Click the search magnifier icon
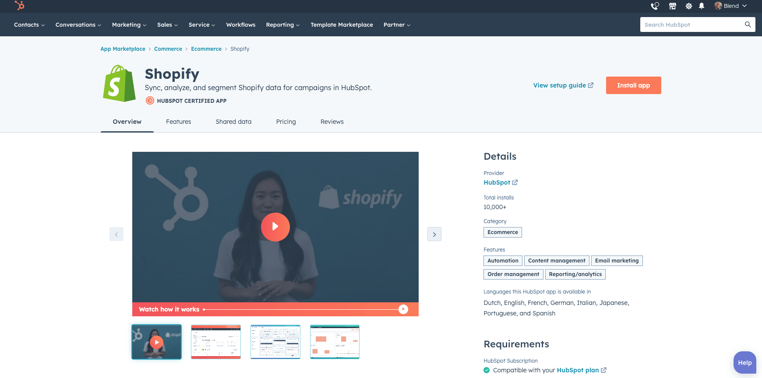Image resolution: width=762 pixels, height=378 pixels. pyautogui.click(x=748, y=24)
